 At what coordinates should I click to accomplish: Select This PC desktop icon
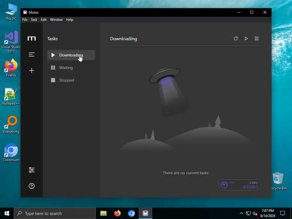pyautogui.click(x=11, y=12)
